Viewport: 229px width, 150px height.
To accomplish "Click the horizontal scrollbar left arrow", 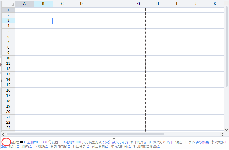I will pos(3,134).
